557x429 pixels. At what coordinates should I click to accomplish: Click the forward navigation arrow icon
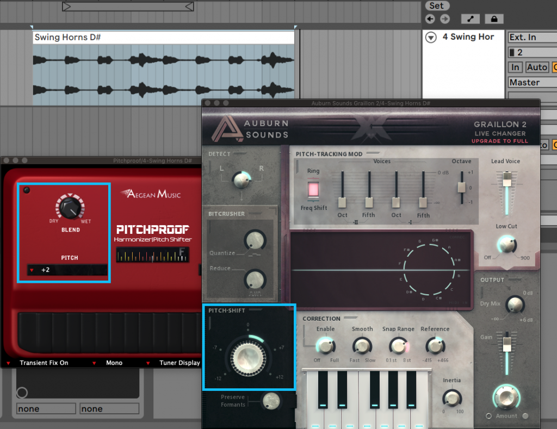click(444, 18)
